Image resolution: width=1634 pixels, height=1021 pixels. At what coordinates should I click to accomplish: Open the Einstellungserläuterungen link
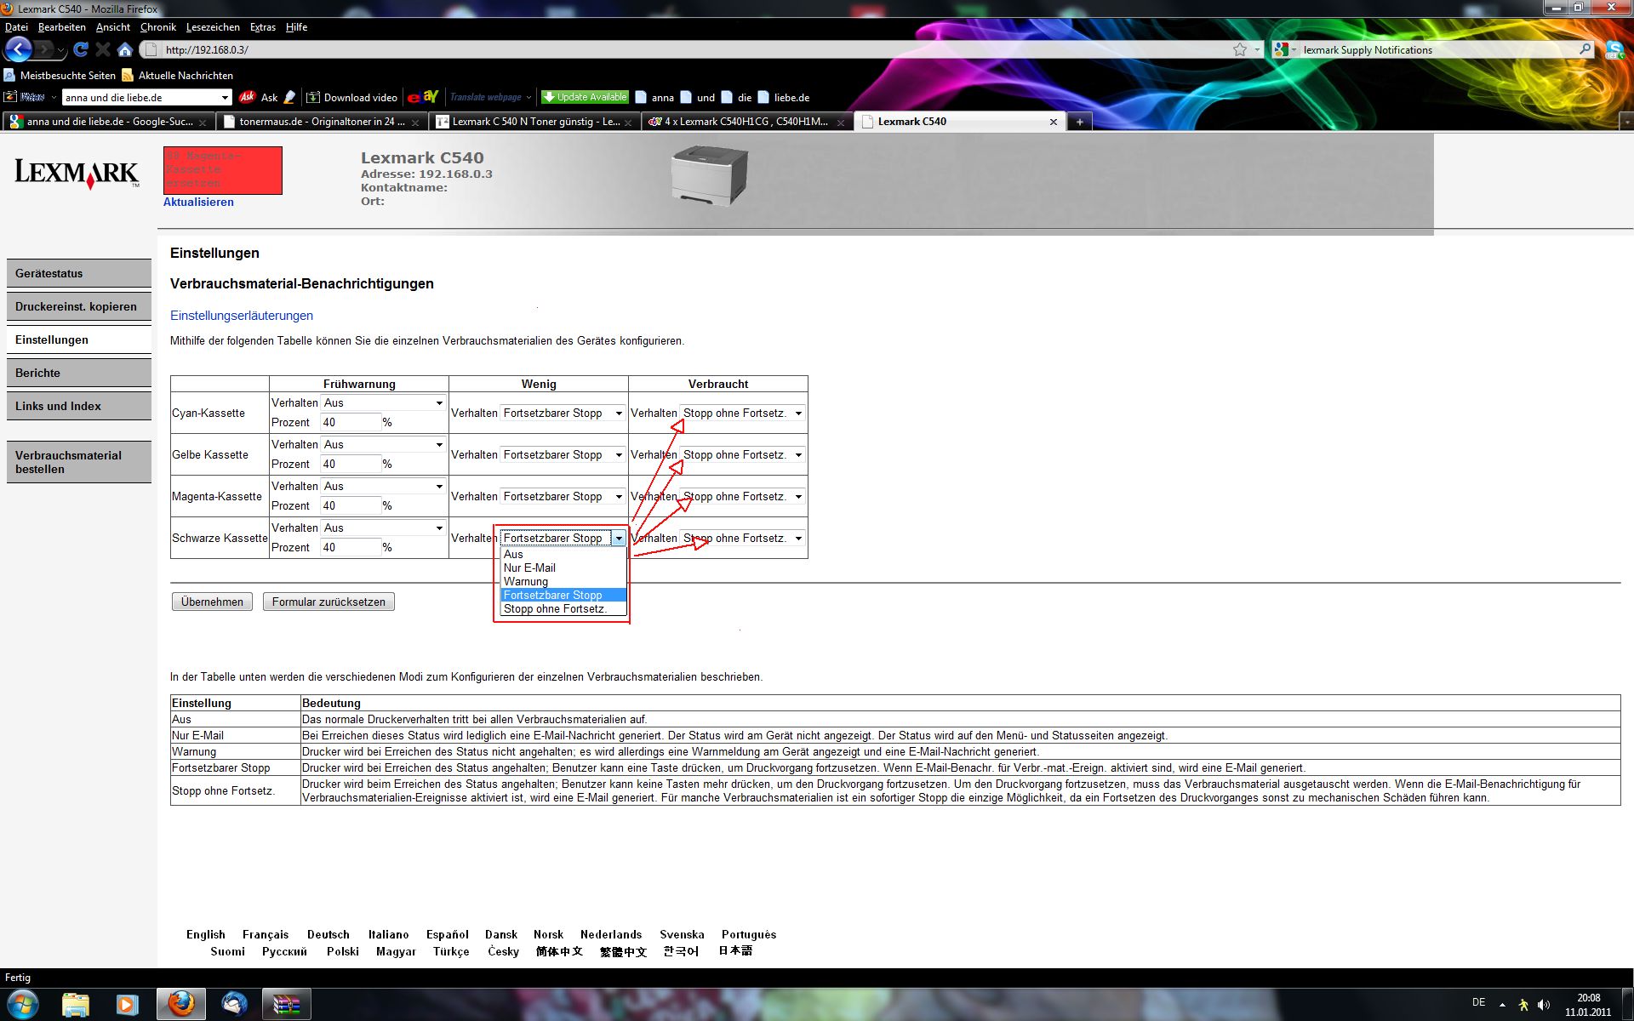(x=242, y=316)
